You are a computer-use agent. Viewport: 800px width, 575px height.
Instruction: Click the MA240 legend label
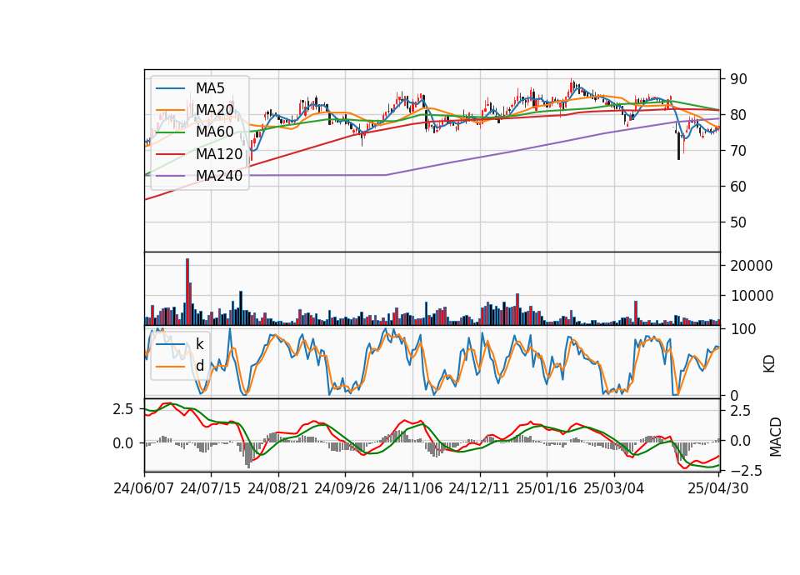pyautogui.click(x=219, y=176)
